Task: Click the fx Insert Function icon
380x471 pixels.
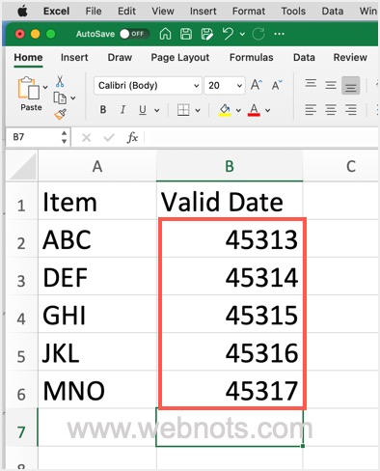Action: coord(132,138)
